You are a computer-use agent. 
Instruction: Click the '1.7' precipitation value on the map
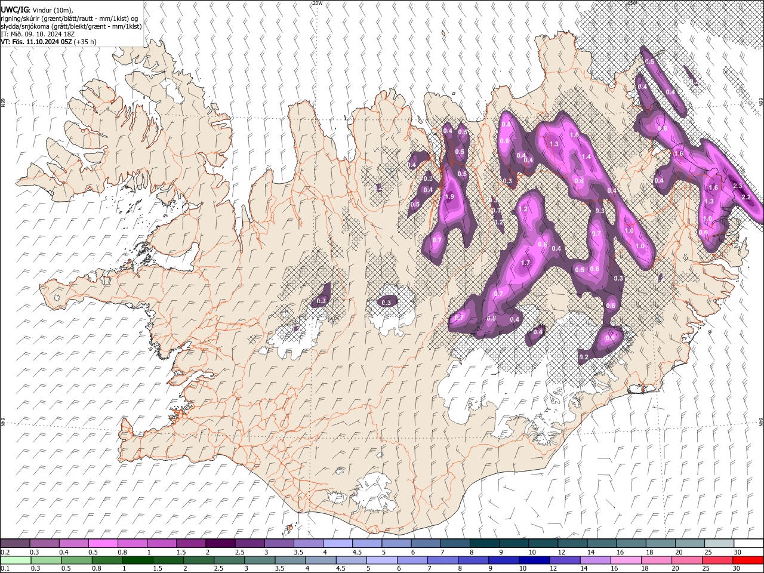tap(525, 263)
